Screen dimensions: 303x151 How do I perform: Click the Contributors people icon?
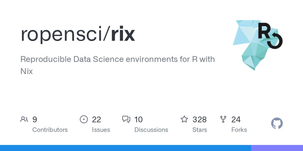click(x=24, y=119)
